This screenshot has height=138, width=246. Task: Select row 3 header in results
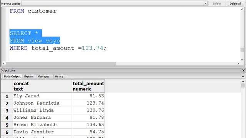[x=7, y=111]
